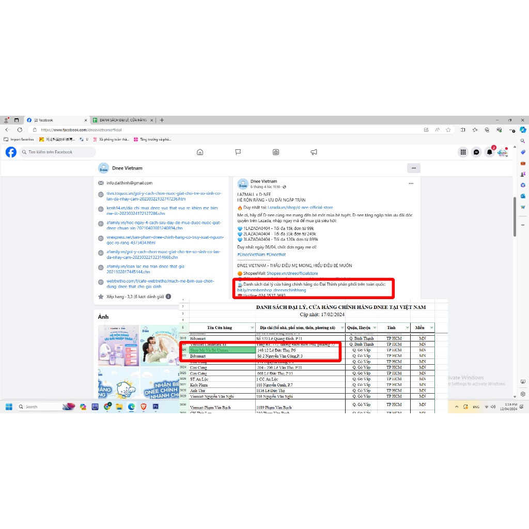529x529 pixels.
Task: Open the bit.ly/membershop_dneevnchinhhang link
Action: 271,290
